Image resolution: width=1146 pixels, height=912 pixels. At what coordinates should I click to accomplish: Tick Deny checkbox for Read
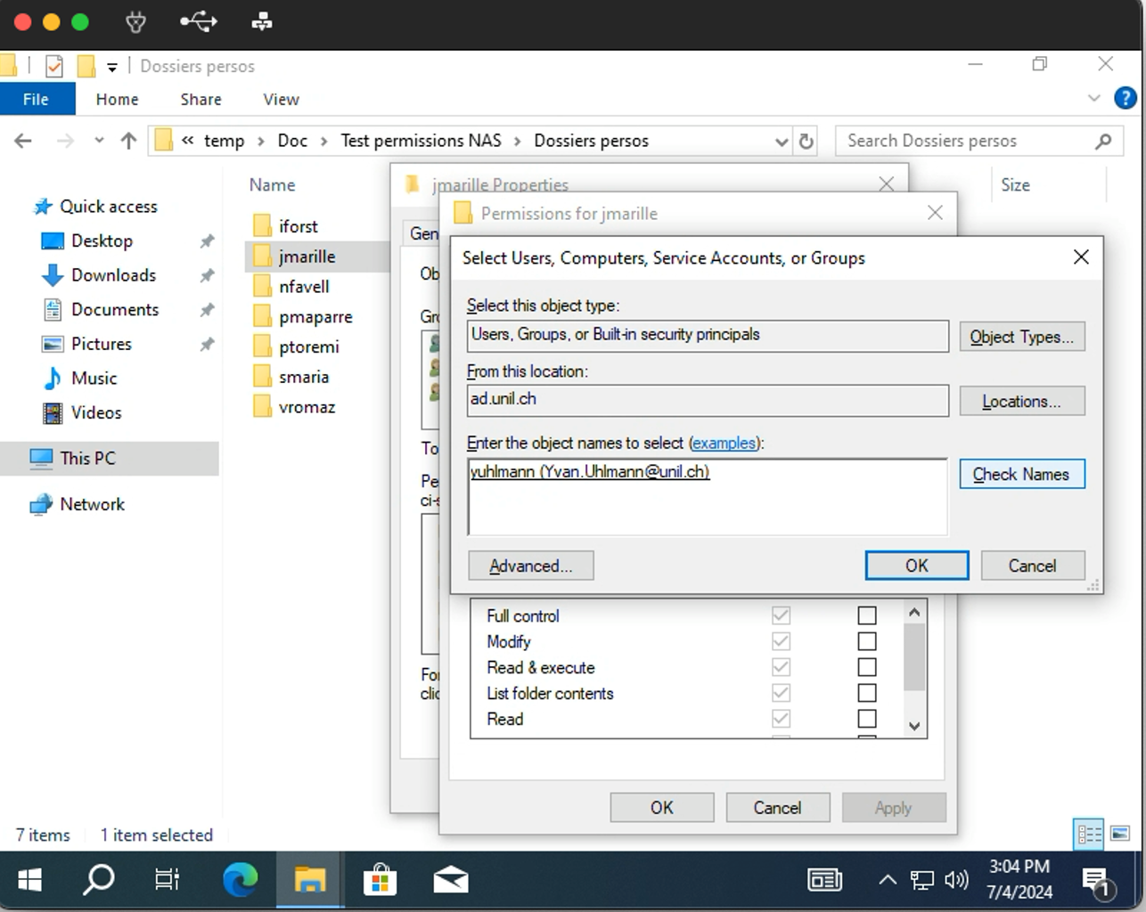tap(866, 719)
